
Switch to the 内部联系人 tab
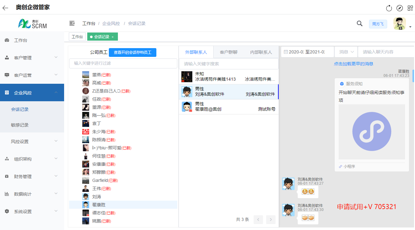(x=261, y=52)
